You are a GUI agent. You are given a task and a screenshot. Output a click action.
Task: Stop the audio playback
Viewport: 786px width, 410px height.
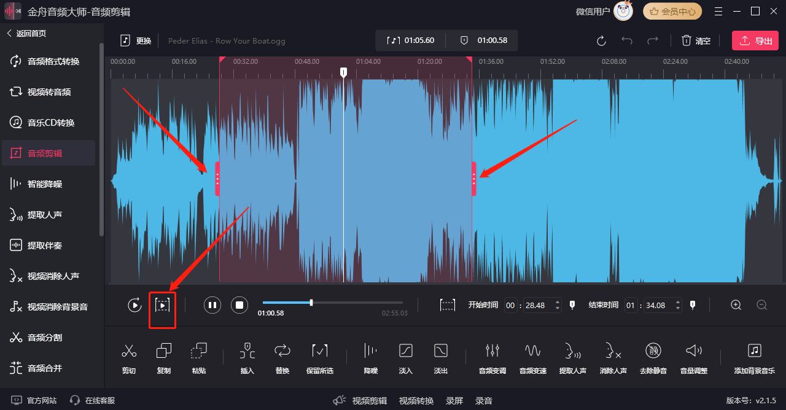(239, 305)
